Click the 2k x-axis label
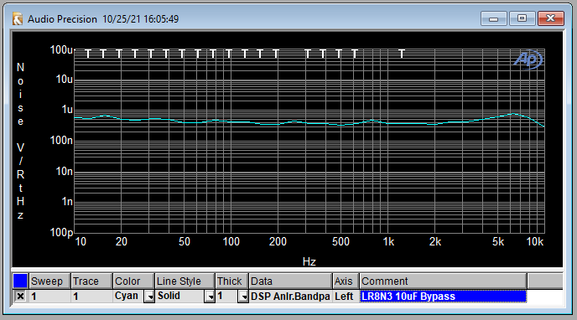Screen dimensions: 577x320 (x=435, y=242)
